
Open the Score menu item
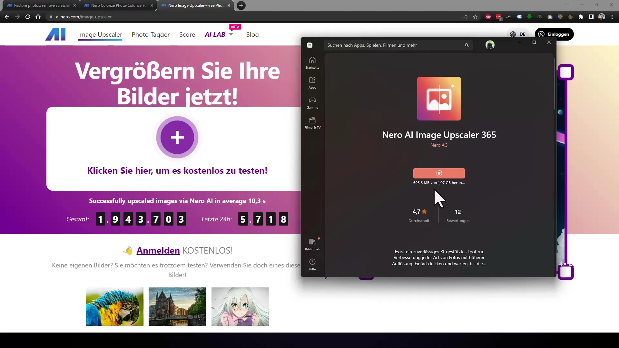click(x=187, y=34)
